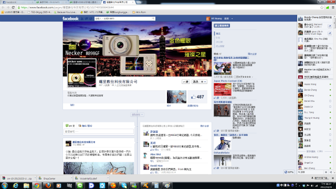Open chat sidebar settings gear icon
The height and width of the screenshot is (189, 336).
(x=326, y=172)
